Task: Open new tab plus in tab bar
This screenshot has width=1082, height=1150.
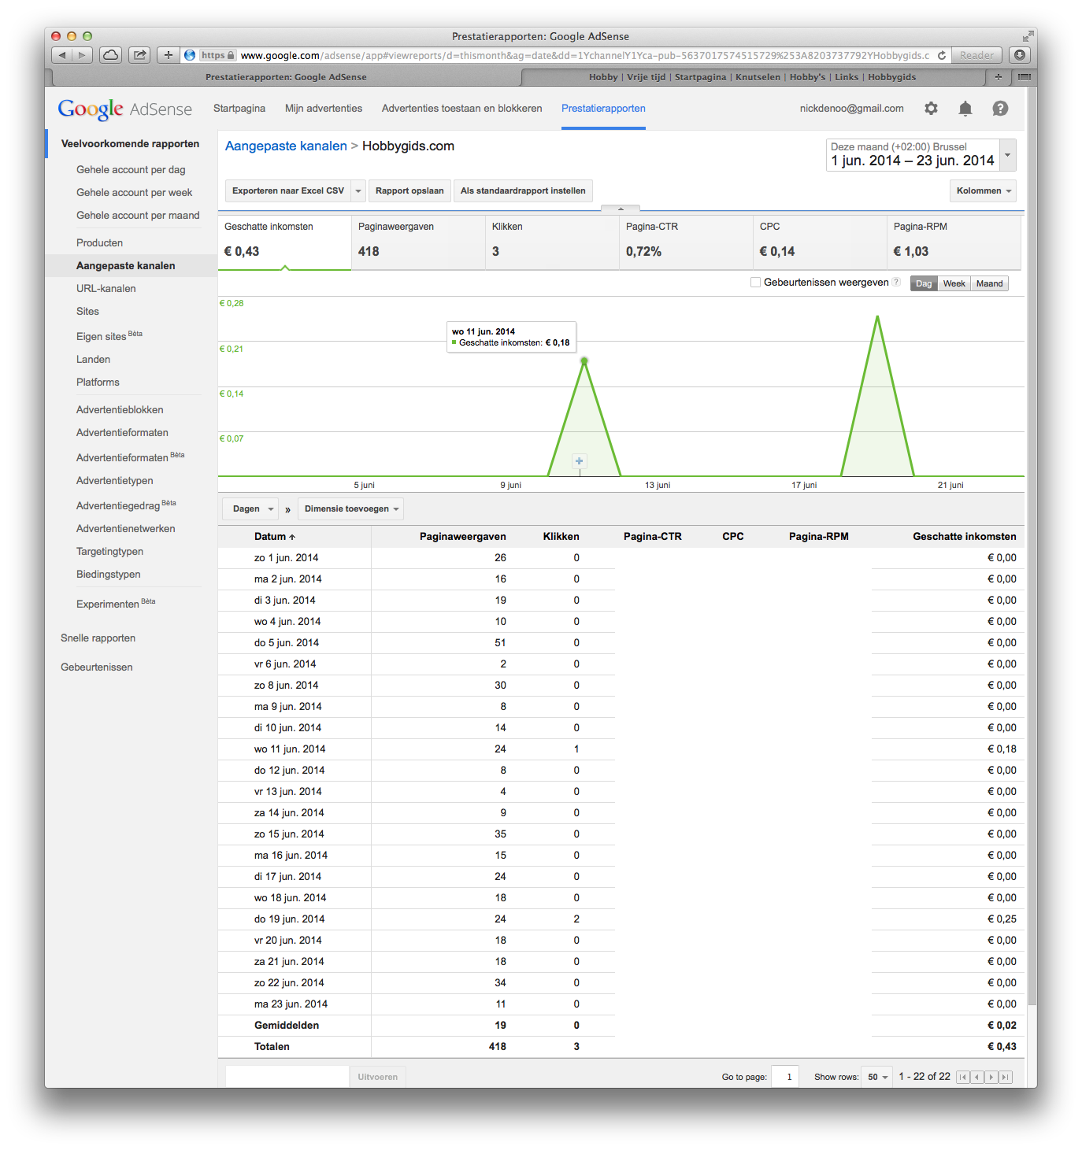Action: coord(999,77)
